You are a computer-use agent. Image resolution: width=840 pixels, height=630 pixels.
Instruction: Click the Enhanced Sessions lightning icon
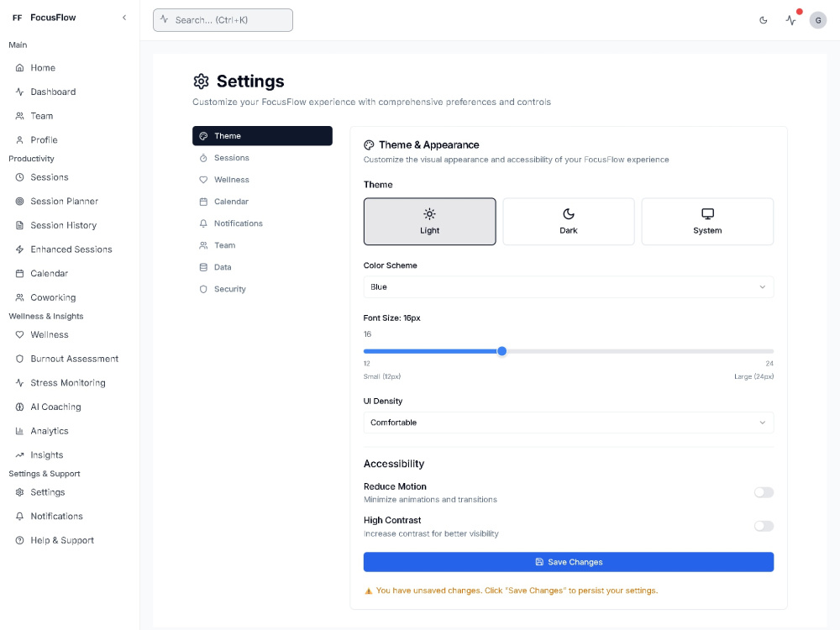coord(20,249)
